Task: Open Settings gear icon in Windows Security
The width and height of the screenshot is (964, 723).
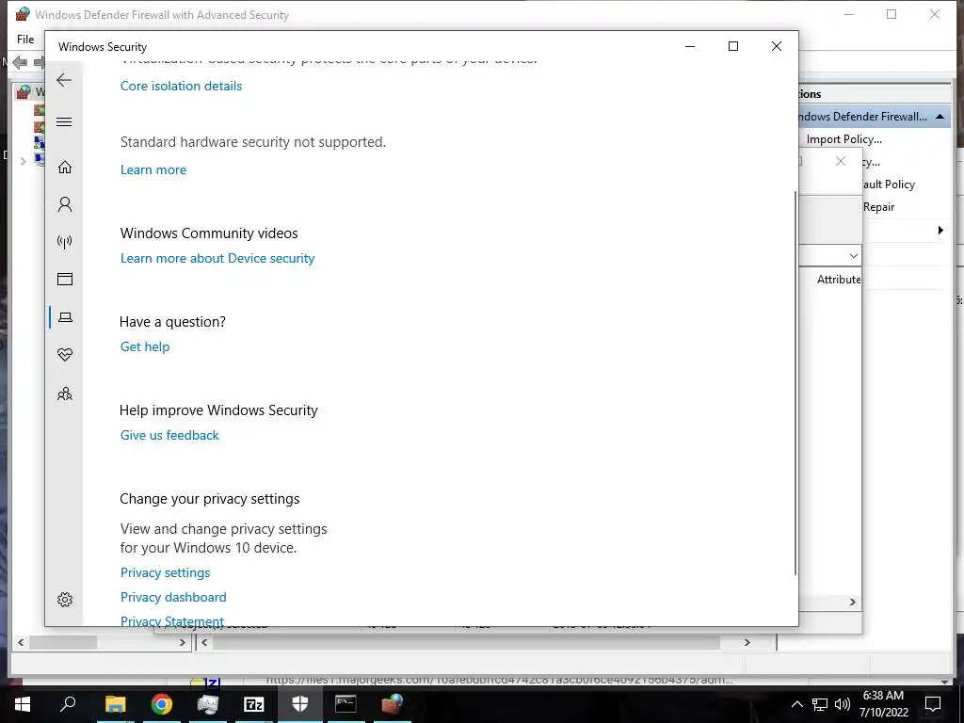Action: pyautogui.click(x=65, y=600)
